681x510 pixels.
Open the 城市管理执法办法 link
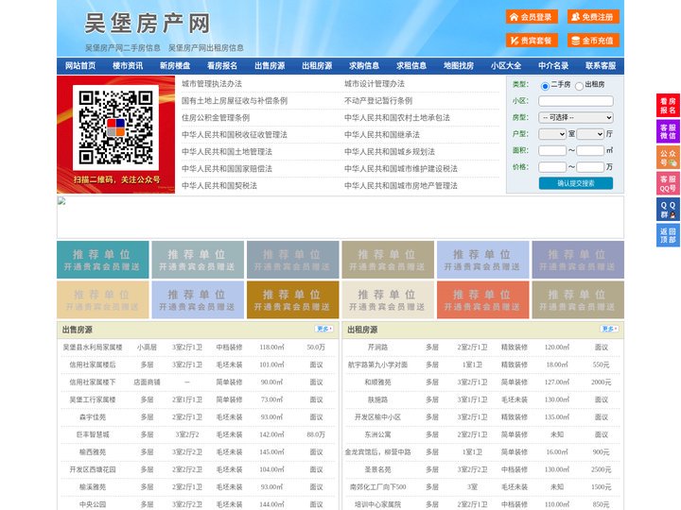click(x=212, y=84)
